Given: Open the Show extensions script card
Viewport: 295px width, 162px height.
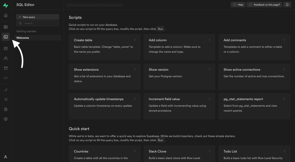Looking at the screenshot, I should [105, 77].
